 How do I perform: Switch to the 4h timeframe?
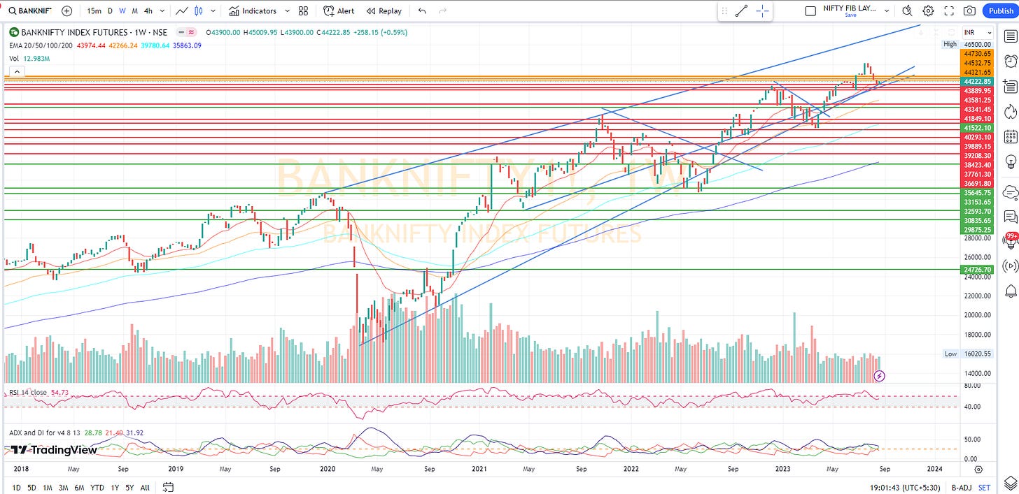point(148,11)
